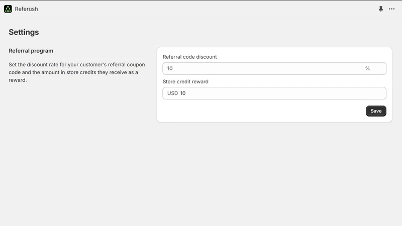Viewport: 402px width, 226px height.
Task: Click the Referral program section heading
Action: pos(31,51)
